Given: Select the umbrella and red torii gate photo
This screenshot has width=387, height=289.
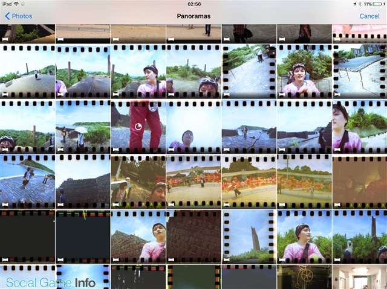Looking at the screenshot, I should 138,182.
